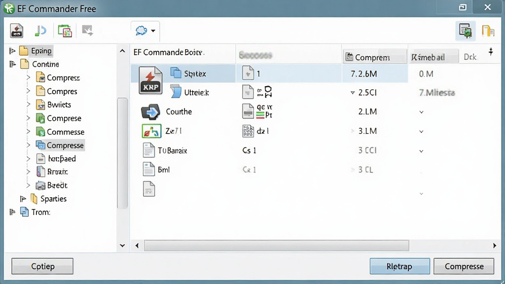Click the yellow folders icon at top right

tap(488, 31)
